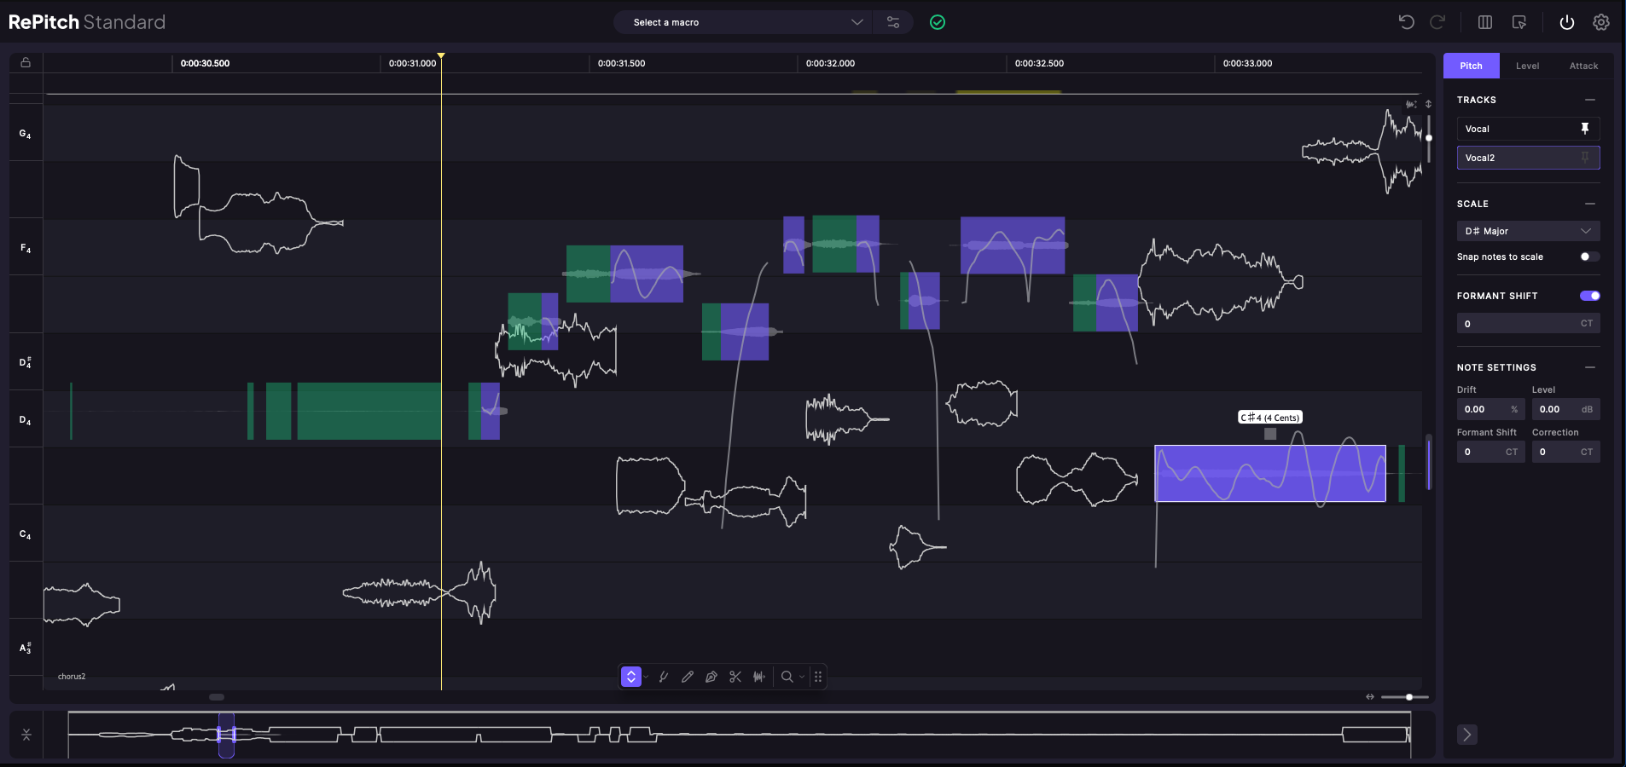The width and height of the screenshot is (1626, 767).
Task: Click the collapse side panel arrow button
Action: (1467, 735)
